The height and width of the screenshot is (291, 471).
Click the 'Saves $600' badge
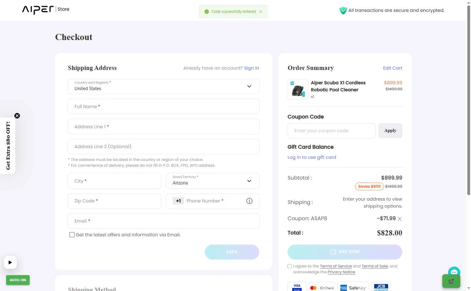click(369, 186)
